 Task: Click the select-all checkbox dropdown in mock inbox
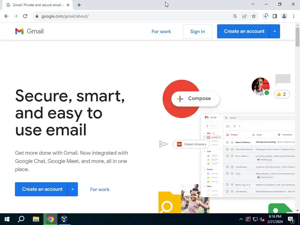click(228, 126)
